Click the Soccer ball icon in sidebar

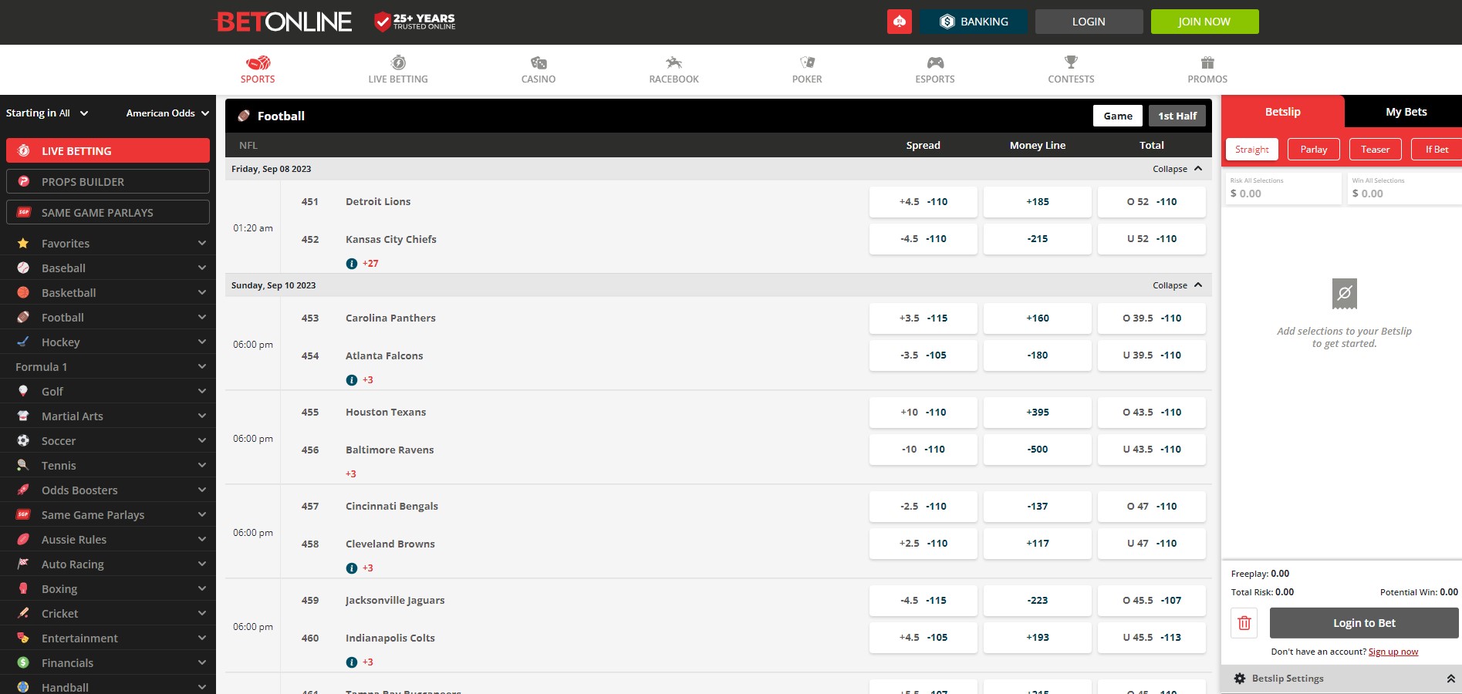click(23, 440)
